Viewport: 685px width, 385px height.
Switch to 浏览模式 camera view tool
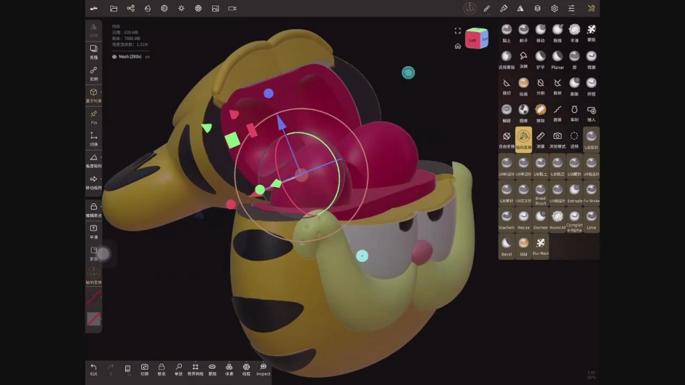point(557,140)
